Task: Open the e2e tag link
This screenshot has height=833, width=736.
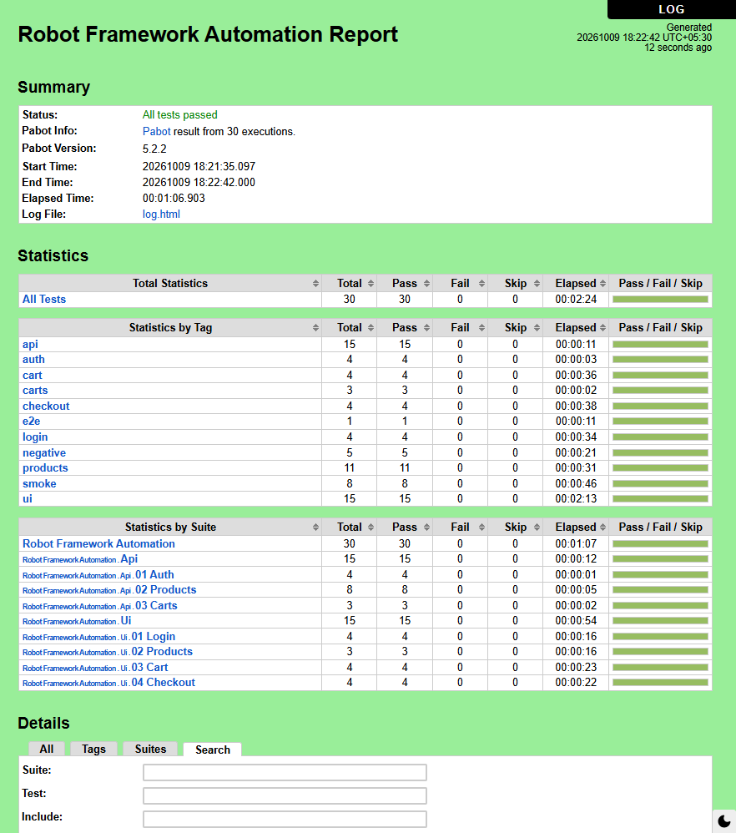Action: [x=32, y=422]
